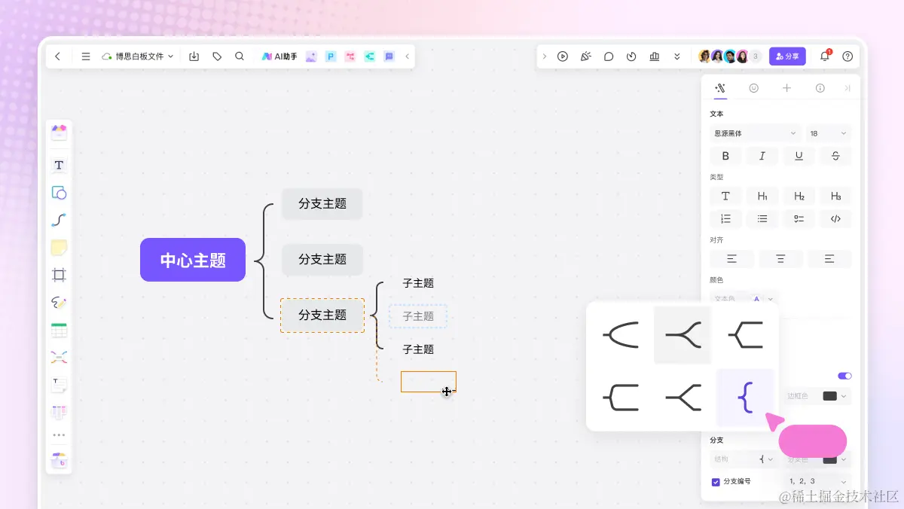The image size is (904, 509).
Task: Select the curly brace branch style thumbnail
Action: [744, 398]
